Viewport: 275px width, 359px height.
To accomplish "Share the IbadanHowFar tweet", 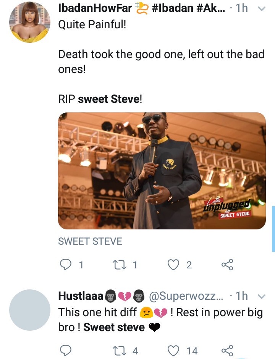I will (227, 265).
